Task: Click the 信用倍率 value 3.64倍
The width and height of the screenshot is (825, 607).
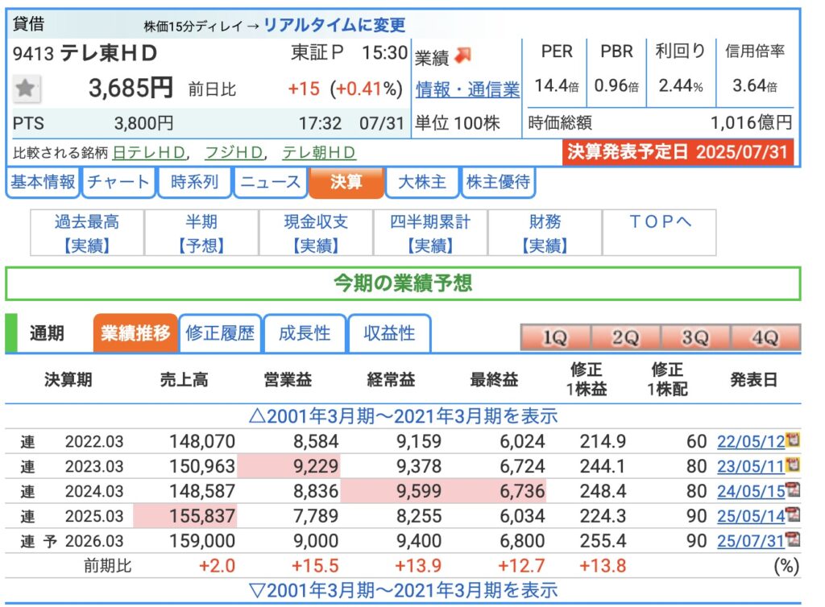Action: pyautogui.click(x=755, y=85)
